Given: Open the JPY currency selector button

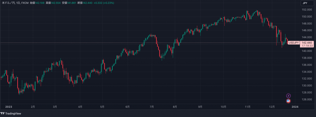Looking at the screenshot, I should click(307, 3).
